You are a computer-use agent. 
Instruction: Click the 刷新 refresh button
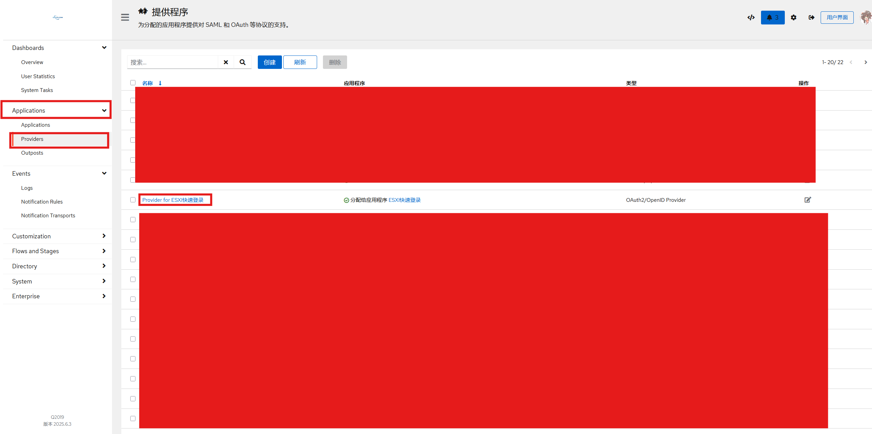(300, 62)
